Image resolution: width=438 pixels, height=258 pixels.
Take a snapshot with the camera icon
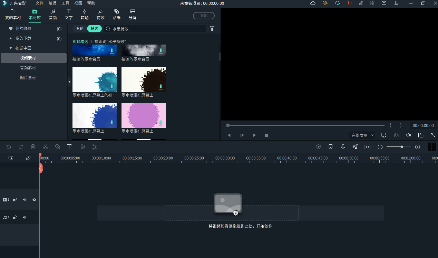[396, 135]
